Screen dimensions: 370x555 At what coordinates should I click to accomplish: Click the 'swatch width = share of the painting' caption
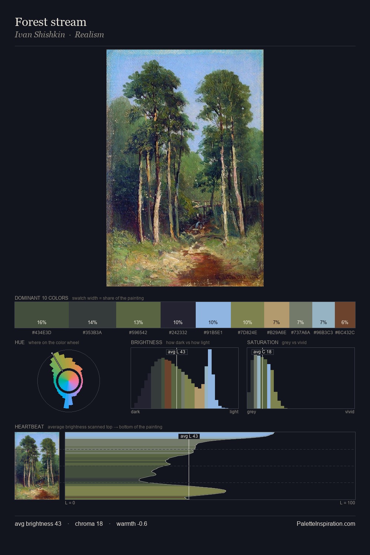(108, 298)
